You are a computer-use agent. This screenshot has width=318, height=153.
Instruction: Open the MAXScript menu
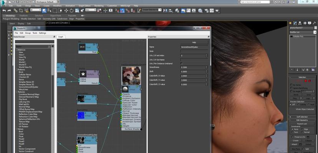(x=126, y=6)
